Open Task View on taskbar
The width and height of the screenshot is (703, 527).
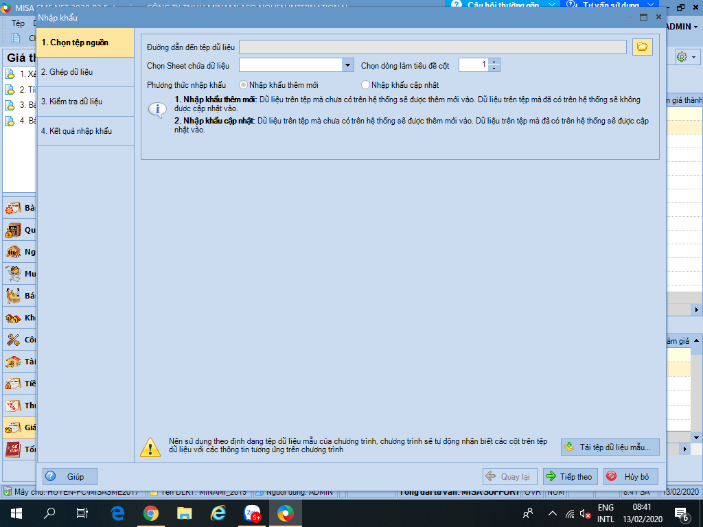click(x=82, y=513)
